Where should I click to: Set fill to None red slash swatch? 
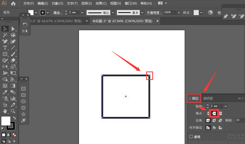pos(14,135)
